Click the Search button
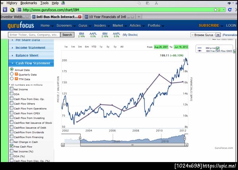The width and height of the screenshot is (238, 170). (67, 35)
